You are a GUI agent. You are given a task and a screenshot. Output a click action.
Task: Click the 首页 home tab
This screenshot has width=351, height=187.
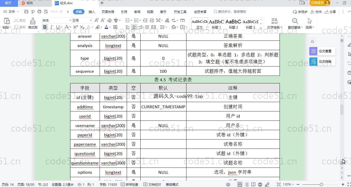8,3
